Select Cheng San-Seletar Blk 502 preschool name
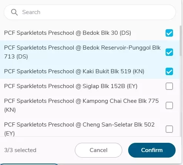Image resolution: width=183 pixels, height=165 pixels. point(79,129)
